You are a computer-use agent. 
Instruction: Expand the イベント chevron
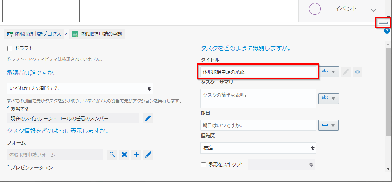(373, 10)
